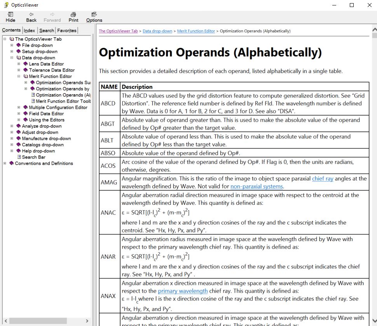Click the 'Merit Function Editor' breadcrumb link
The image size is (377, 326).
click(196, 31)
